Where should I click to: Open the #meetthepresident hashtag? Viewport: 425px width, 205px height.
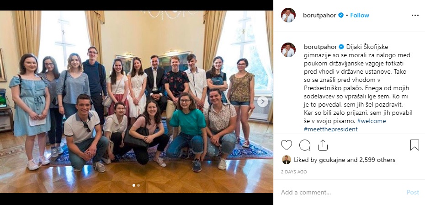point(331,129)
